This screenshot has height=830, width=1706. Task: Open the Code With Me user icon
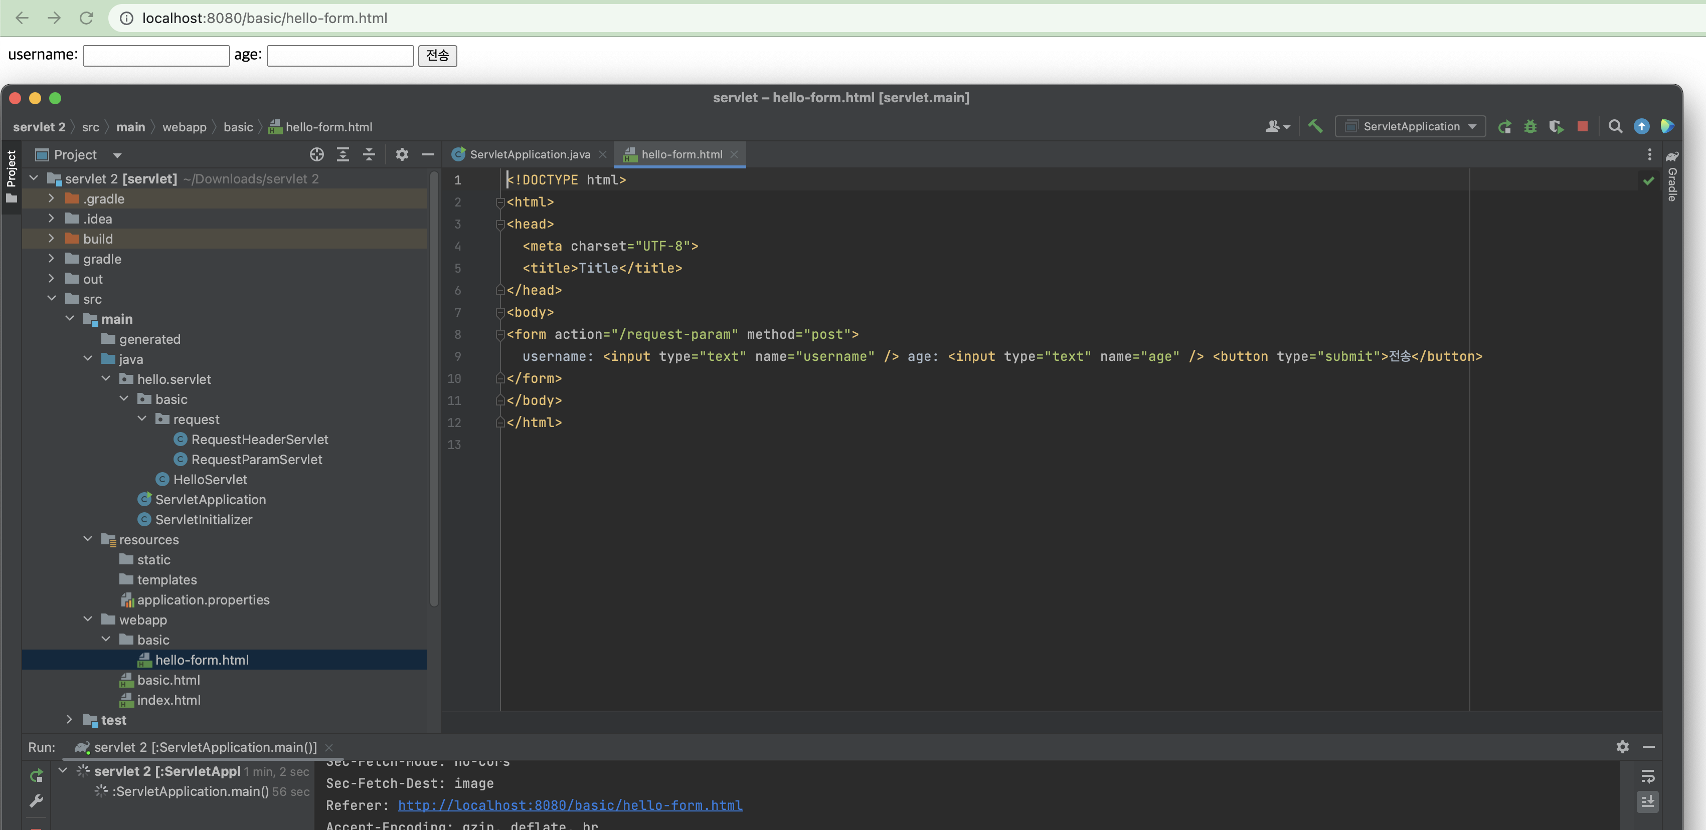1277,126
